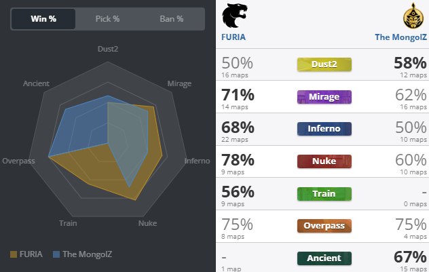Open the FURIA team name link
This screenshot has width=429, height=272.
point(235,37)
